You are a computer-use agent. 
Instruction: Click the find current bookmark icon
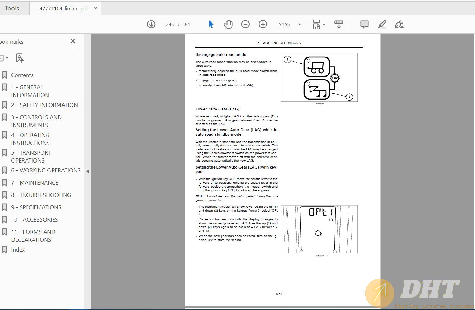click(x=20, y=58)
